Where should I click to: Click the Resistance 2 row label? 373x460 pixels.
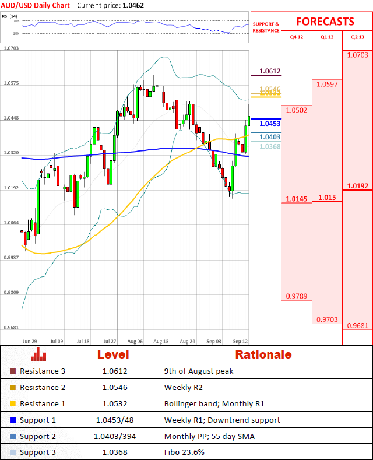pyautogui.click(x=43, y=388)
